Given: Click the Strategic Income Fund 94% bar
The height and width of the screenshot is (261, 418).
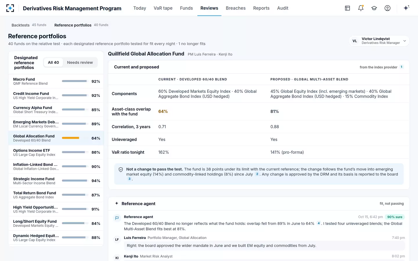Looking at the screenshot, I should coord(75,181).
